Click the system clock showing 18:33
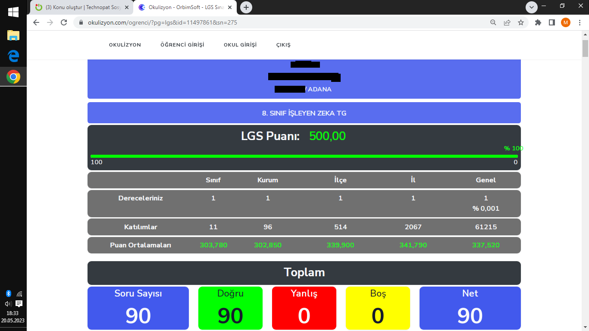Viewport: 589px width, 331px height. click(13, 313)
